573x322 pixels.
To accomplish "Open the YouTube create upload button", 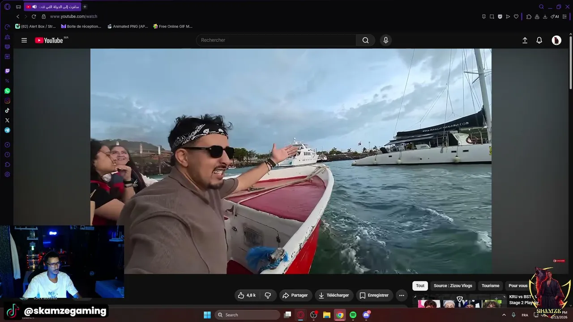I will [525, 40].
